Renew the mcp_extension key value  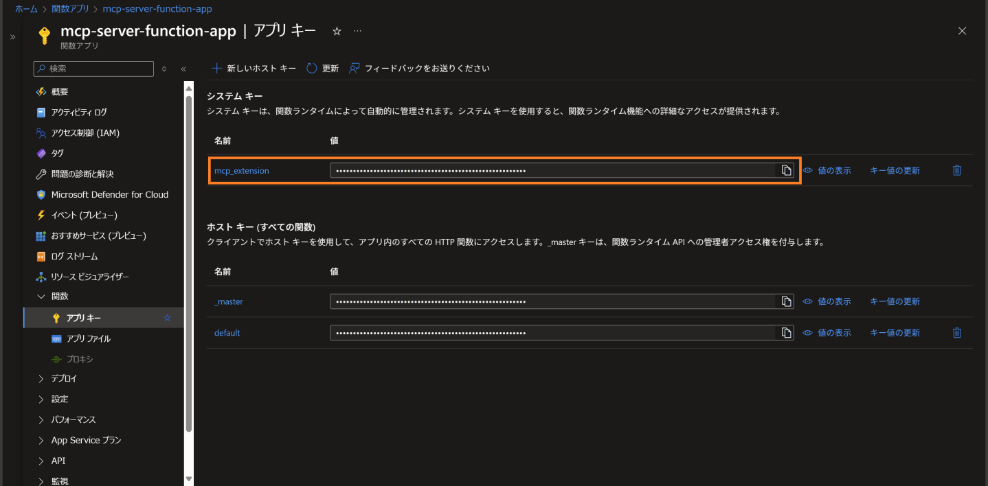point(895,170)
